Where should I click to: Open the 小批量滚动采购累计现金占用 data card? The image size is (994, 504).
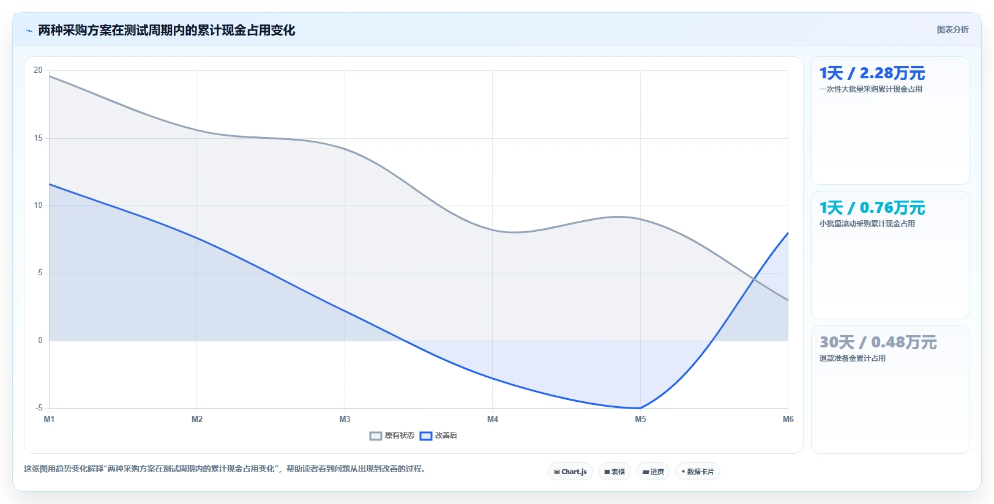891,255
